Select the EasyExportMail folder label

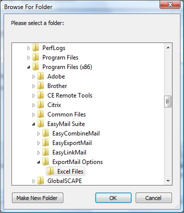72,143
